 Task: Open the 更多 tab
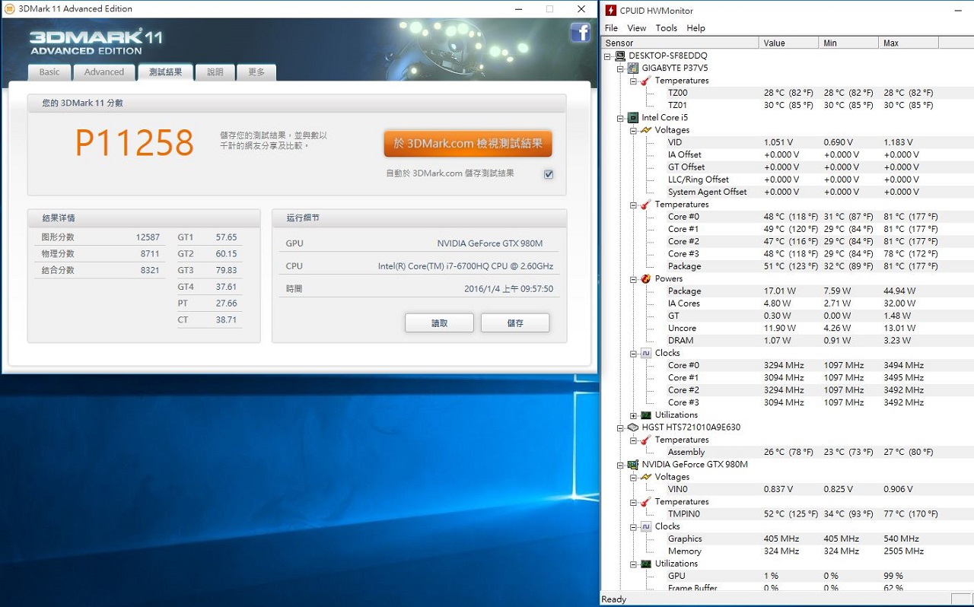(x=256, y=72)
